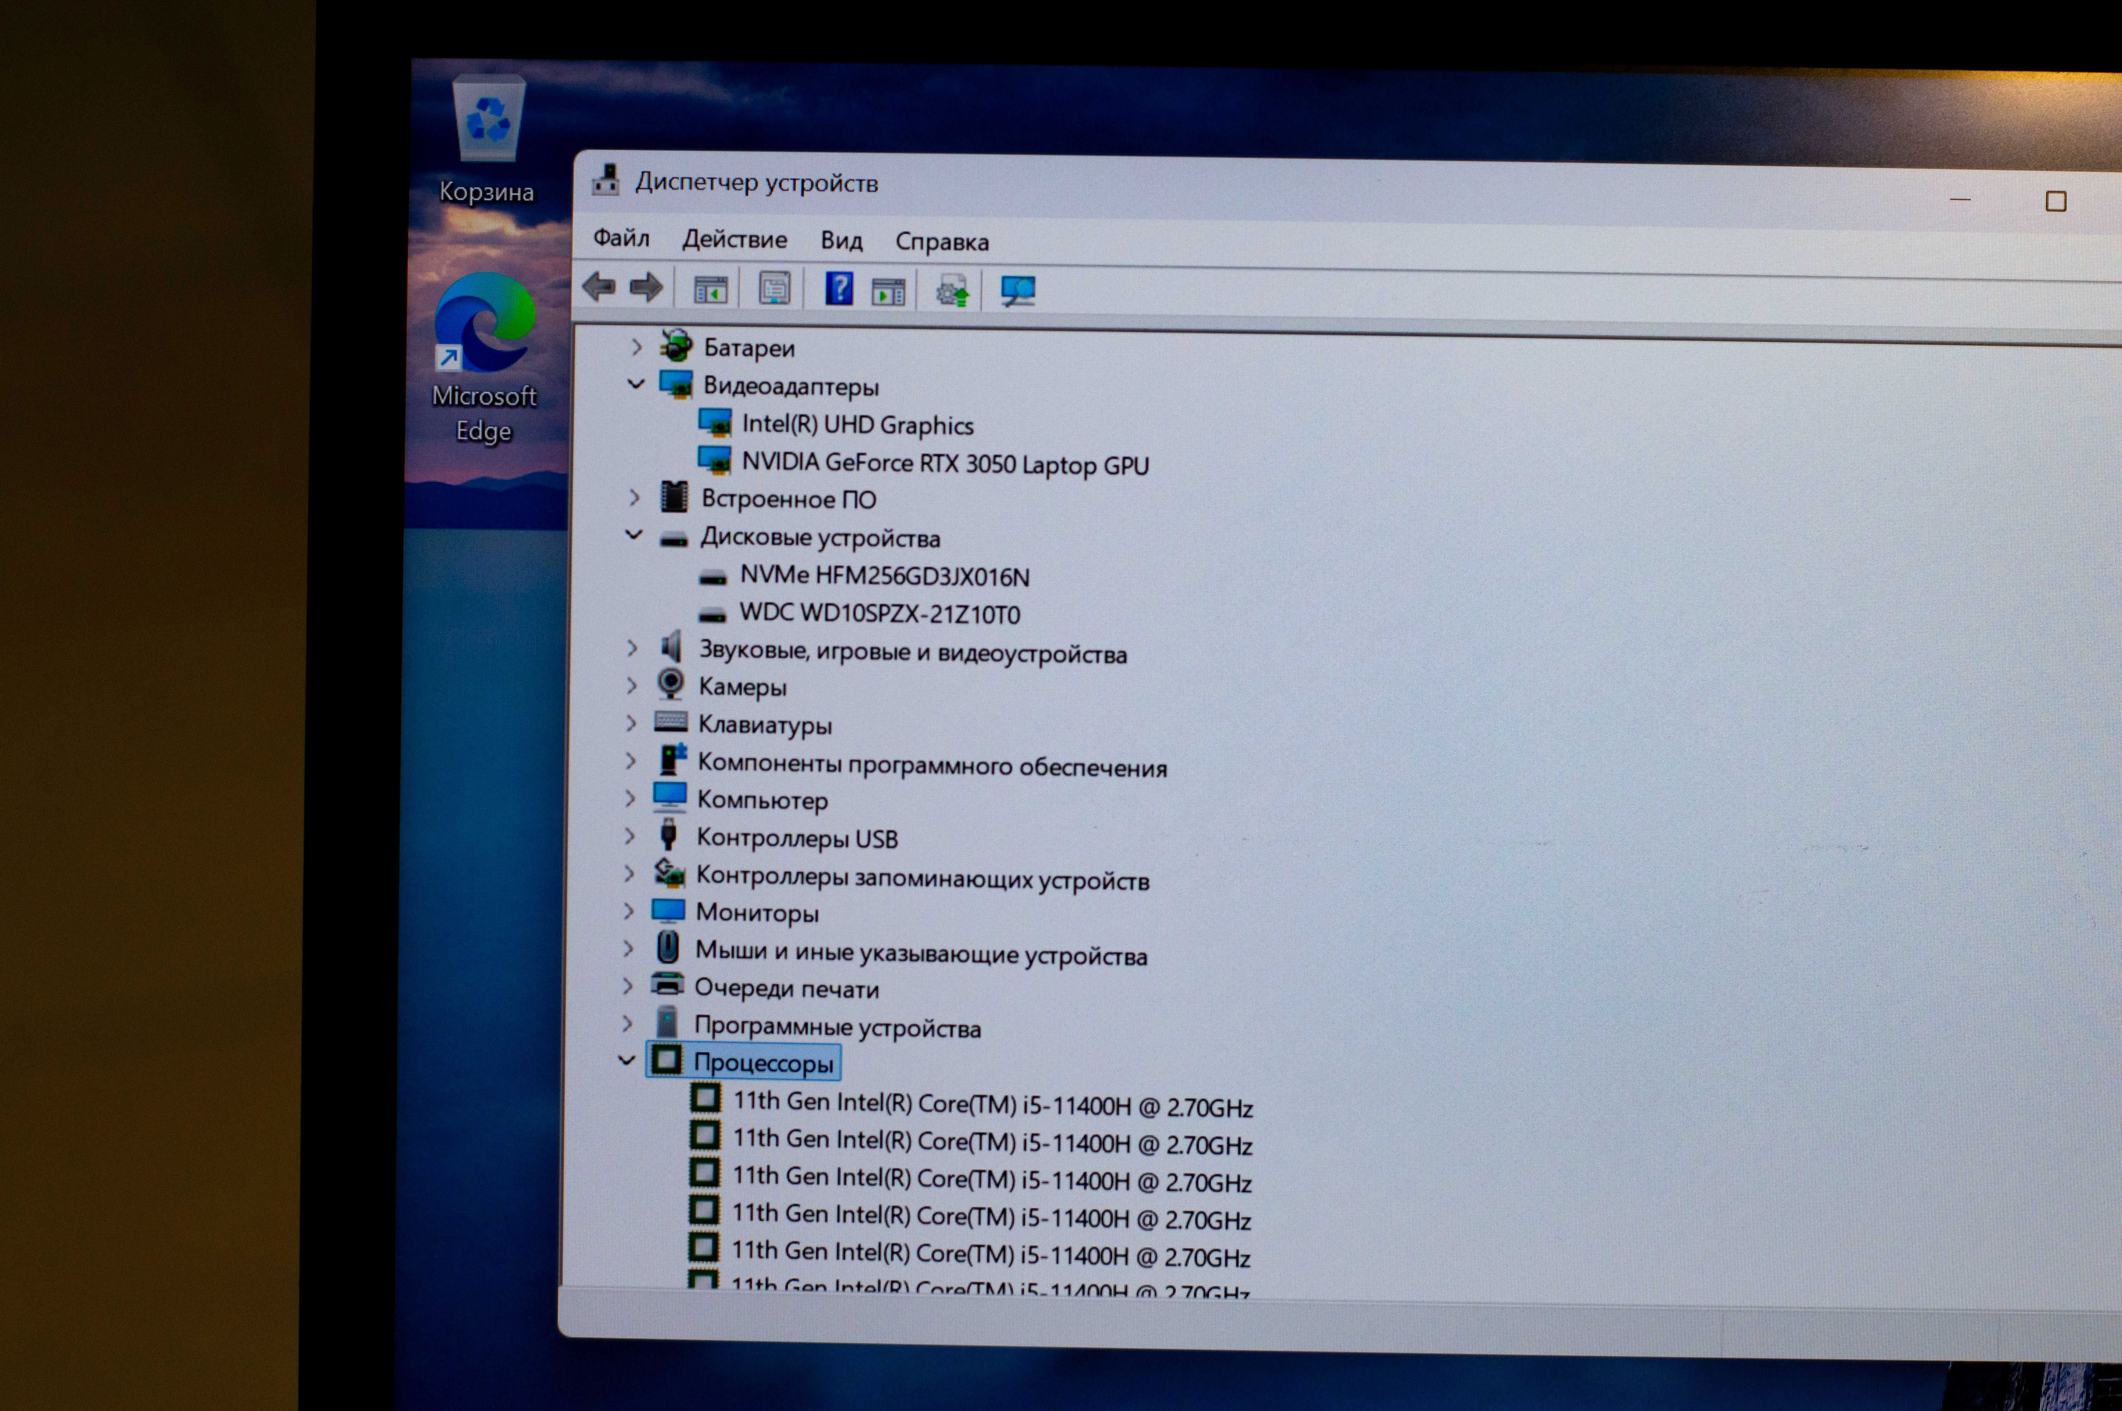Click the printer icon of Очереди печати

click(667, 985)
